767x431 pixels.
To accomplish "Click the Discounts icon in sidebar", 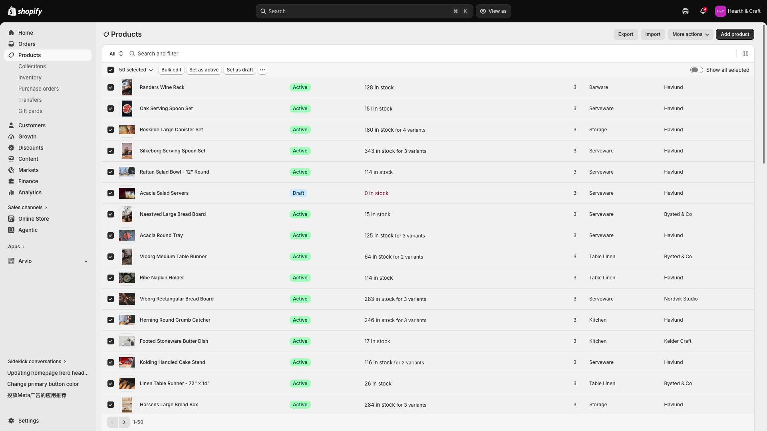I will (x=11, y=148).
